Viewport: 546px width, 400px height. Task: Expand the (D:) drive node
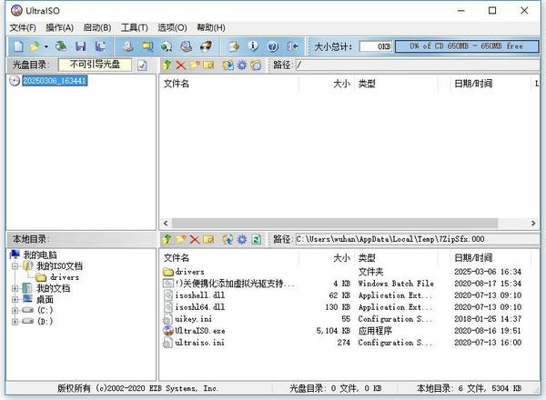[15, 322]
